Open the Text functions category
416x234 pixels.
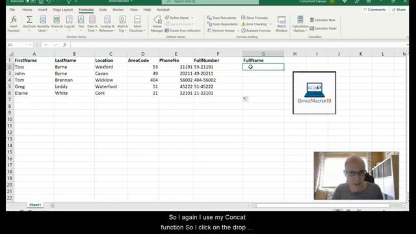[81, 24]
